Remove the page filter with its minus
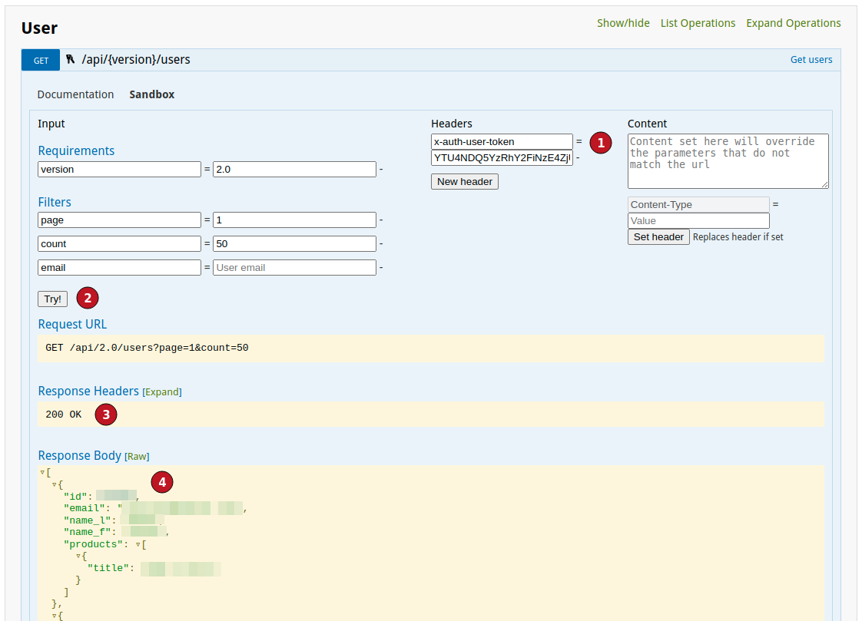Screen dimensions: 862x621 pyautogui.click(x=381, y=220)
